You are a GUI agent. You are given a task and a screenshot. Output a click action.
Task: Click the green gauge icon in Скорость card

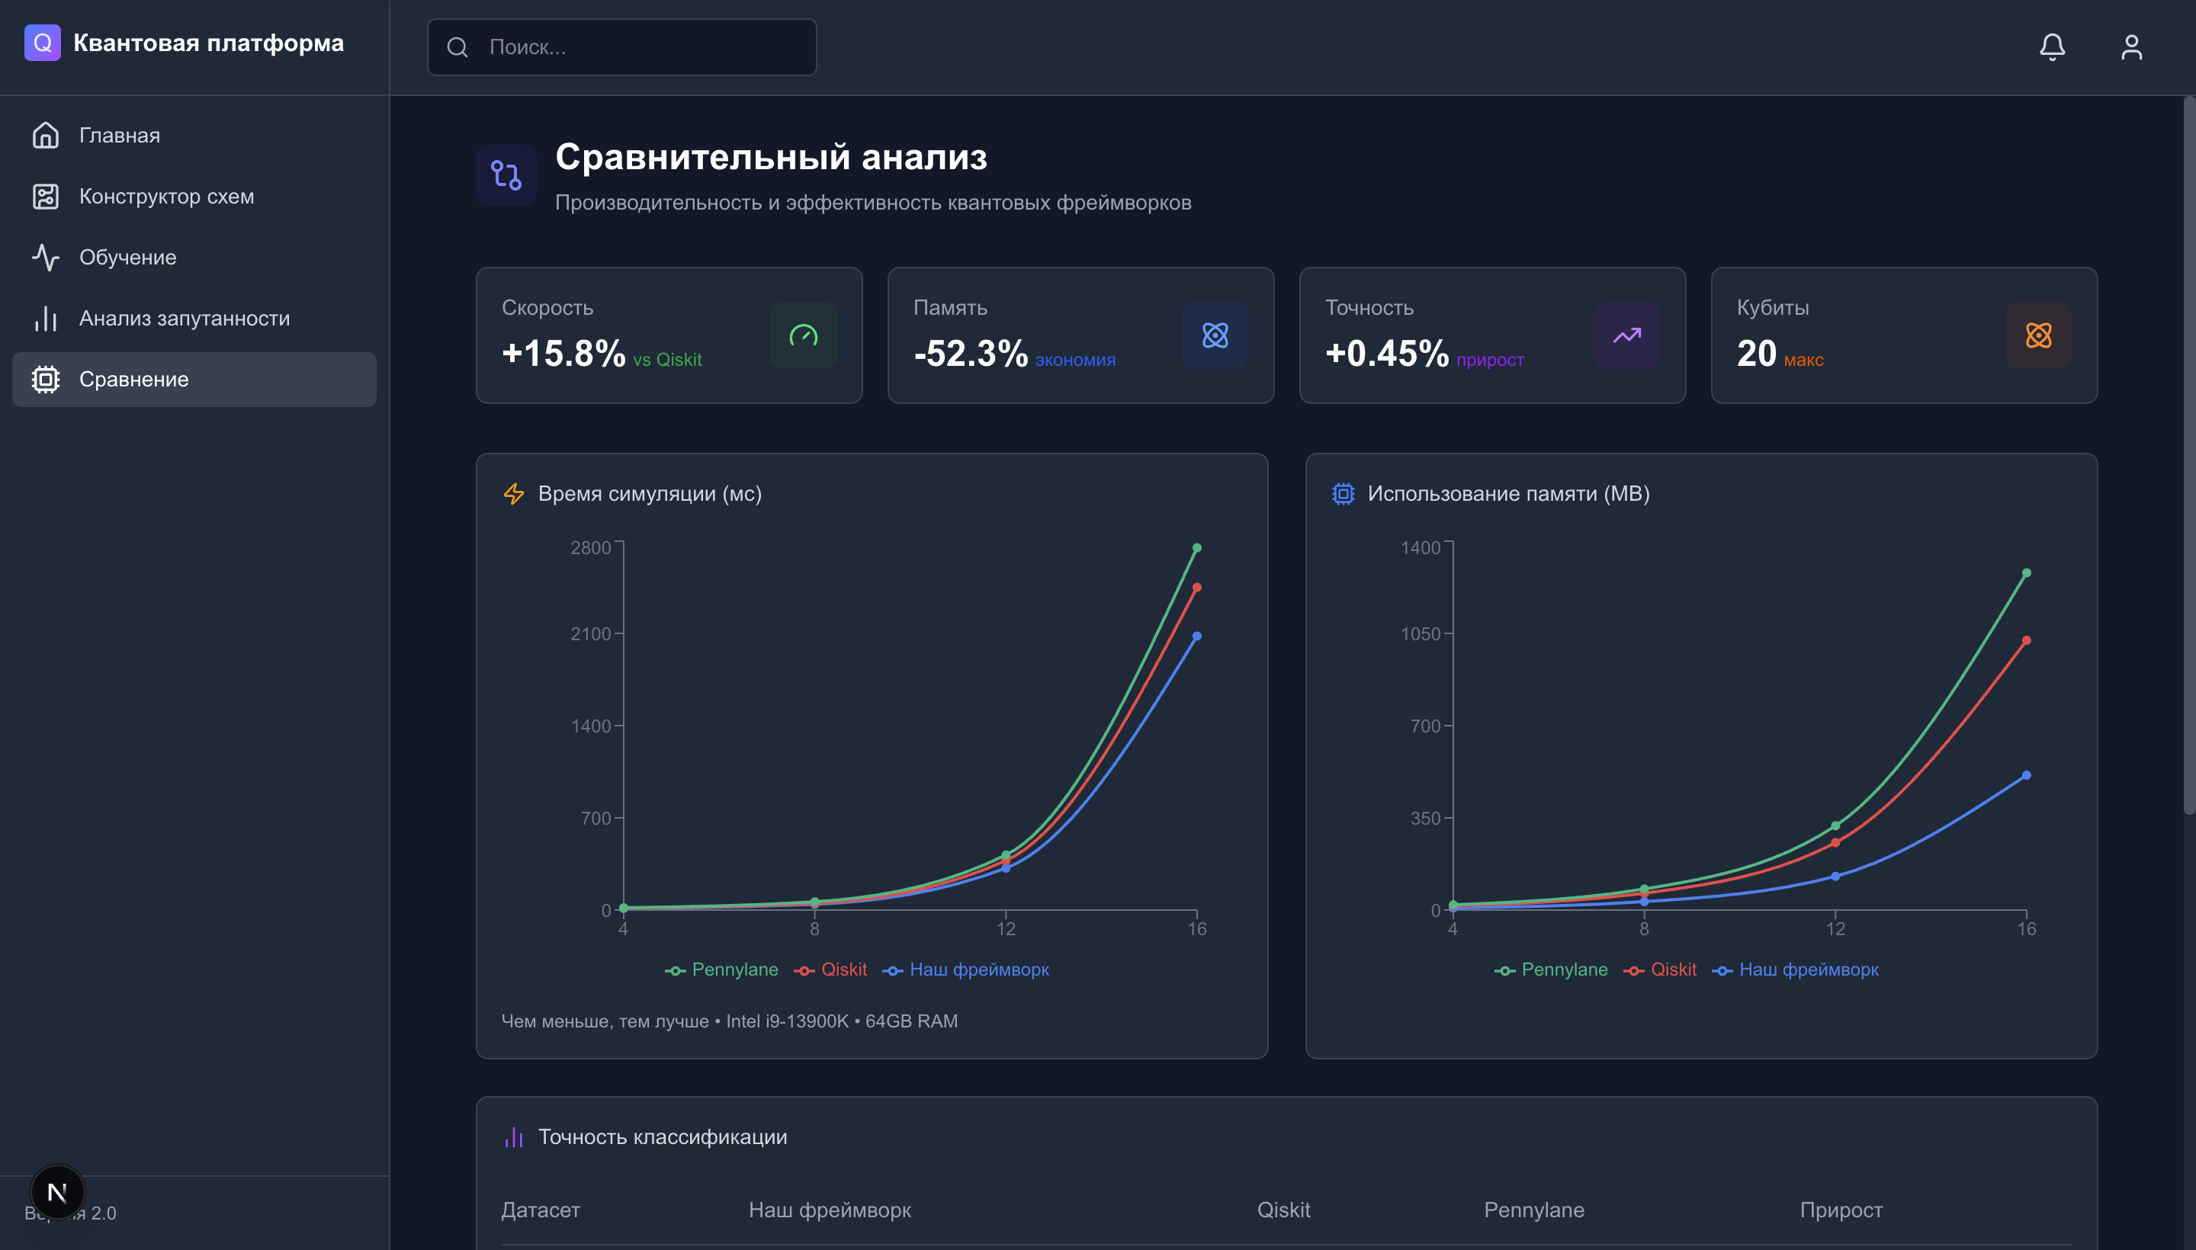[803, 335]
